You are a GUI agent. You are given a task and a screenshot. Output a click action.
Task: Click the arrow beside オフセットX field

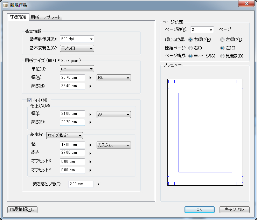point(90,162)
